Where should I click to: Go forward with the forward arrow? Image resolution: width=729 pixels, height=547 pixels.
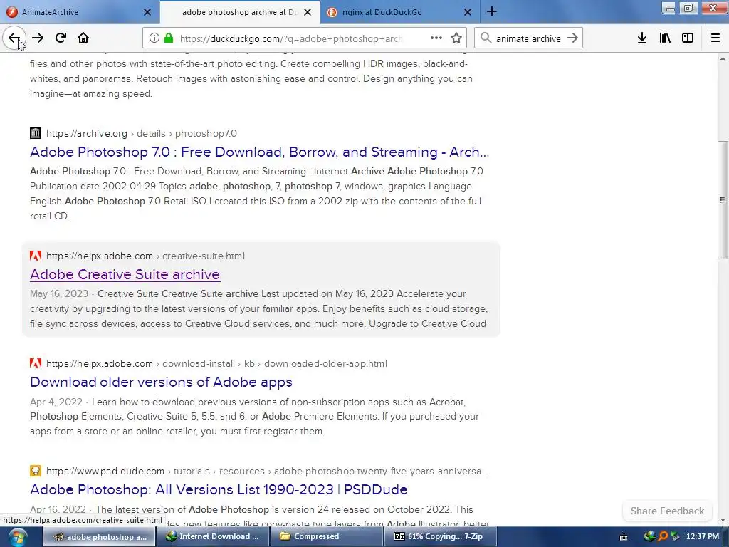[38, 38]
